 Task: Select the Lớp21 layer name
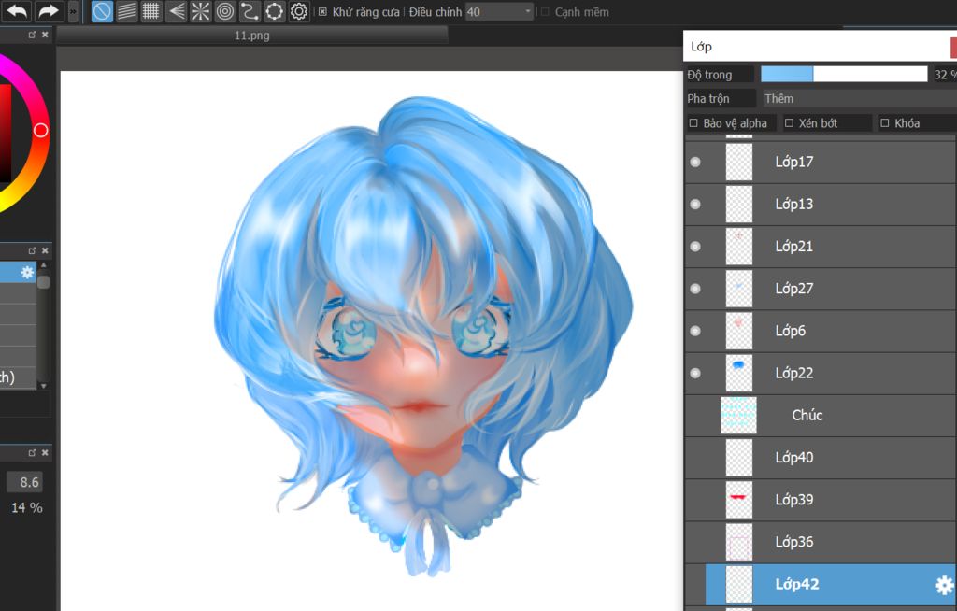pos(794,247)
